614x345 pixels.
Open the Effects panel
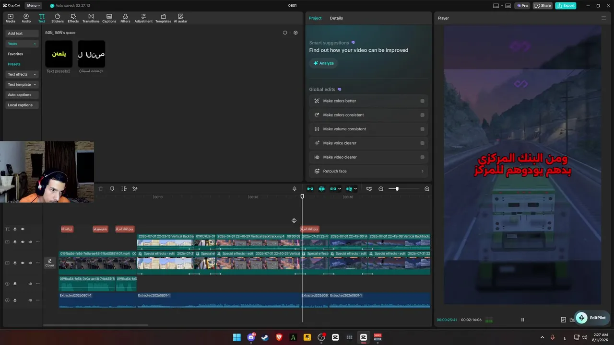(73, 18)
